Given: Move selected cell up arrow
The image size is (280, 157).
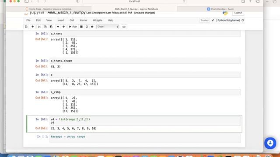Looking at the screenshot, I should (58, 27).
